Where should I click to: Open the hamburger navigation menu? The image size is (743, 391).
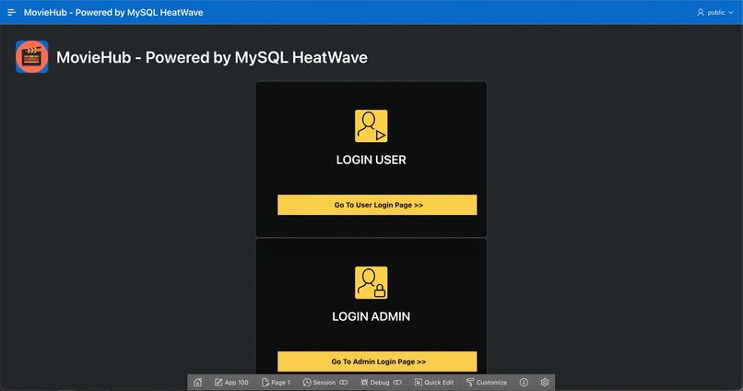[x=11, y=12]
